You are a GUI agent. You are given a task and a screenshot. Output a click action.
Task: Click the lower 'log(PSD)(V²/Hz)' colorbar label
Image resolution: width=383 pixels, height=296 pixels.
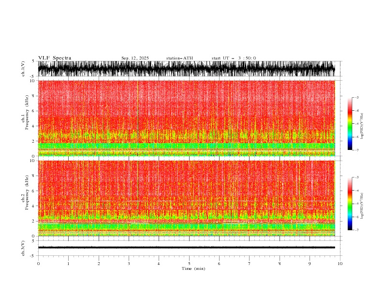[x=362, y=206]
